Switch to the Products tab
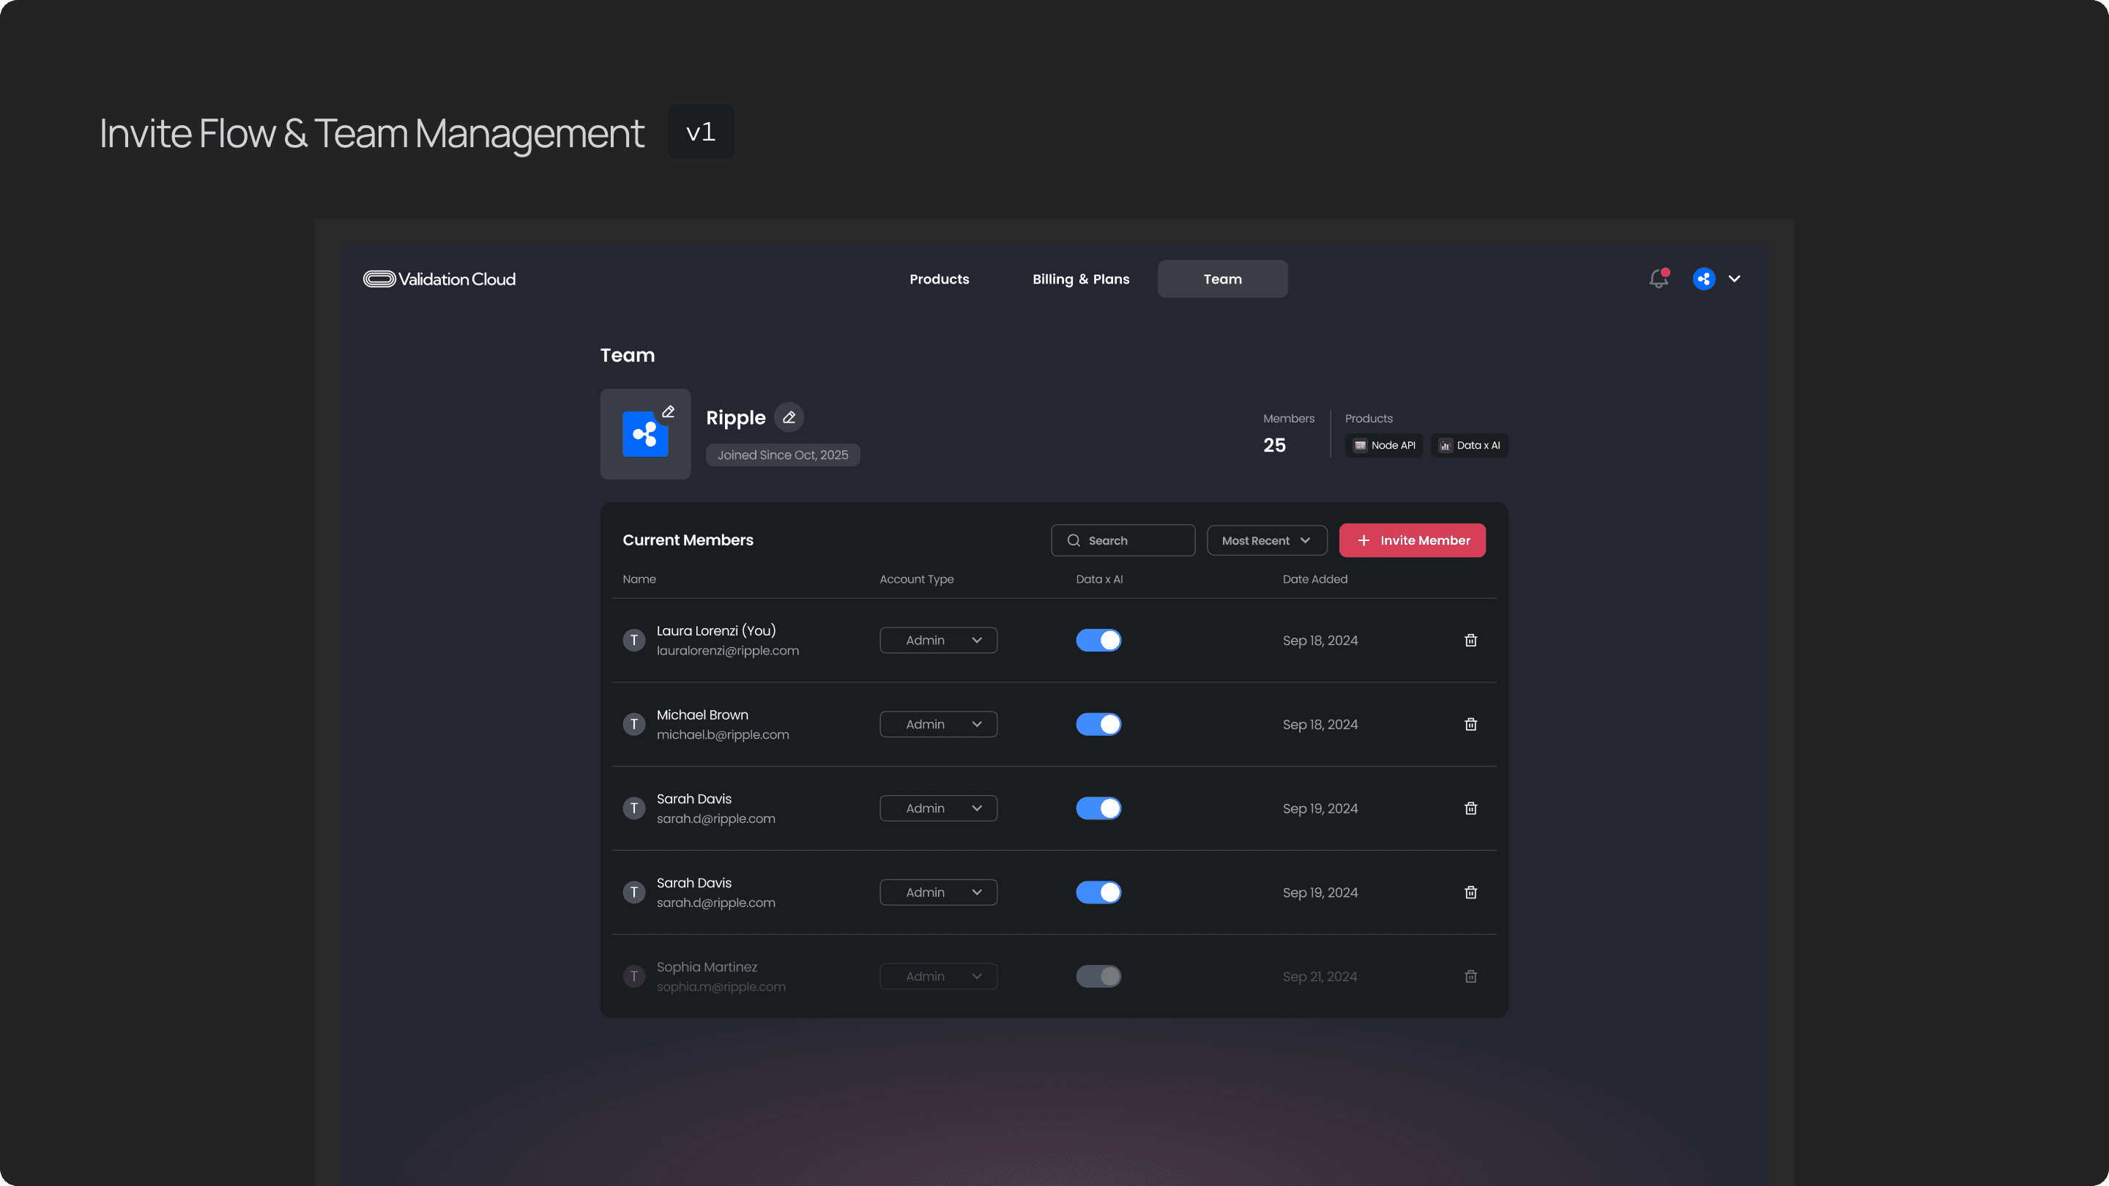 pyautogui.click(x=939, y=279)
